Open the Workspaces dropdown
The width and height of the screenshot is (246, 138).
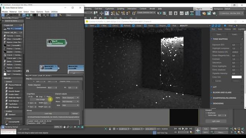click(234, 9)
